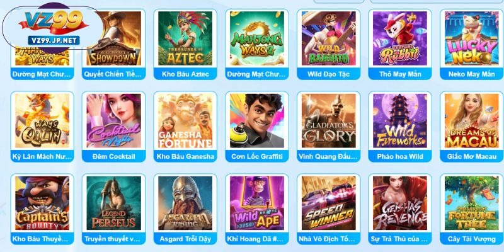
Task: Click the VZ99 logo
Action: 54,28
